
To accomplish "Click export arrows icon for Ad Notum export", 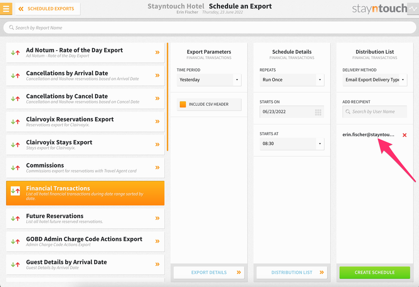I will tap(15, 53).
